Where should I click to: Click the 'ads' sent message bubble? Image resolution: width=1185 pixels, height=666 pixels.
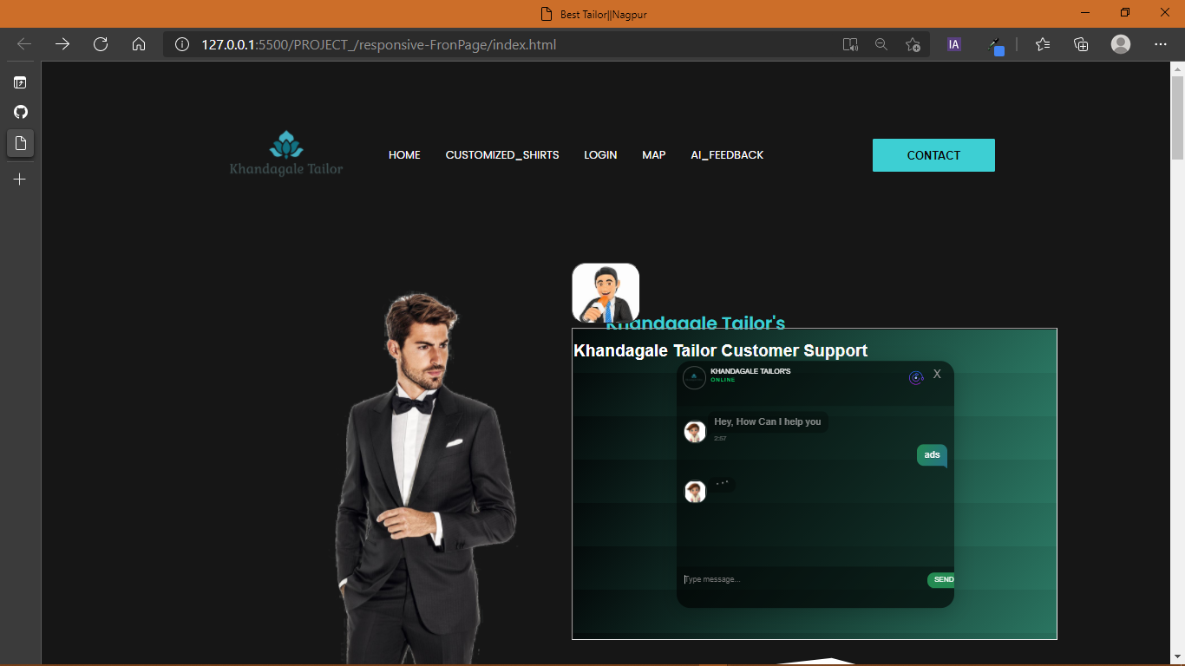click(932, 455)
